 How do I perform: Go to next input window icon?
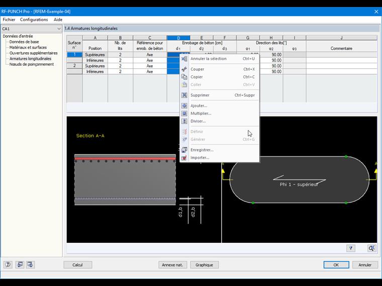[30, 264]
